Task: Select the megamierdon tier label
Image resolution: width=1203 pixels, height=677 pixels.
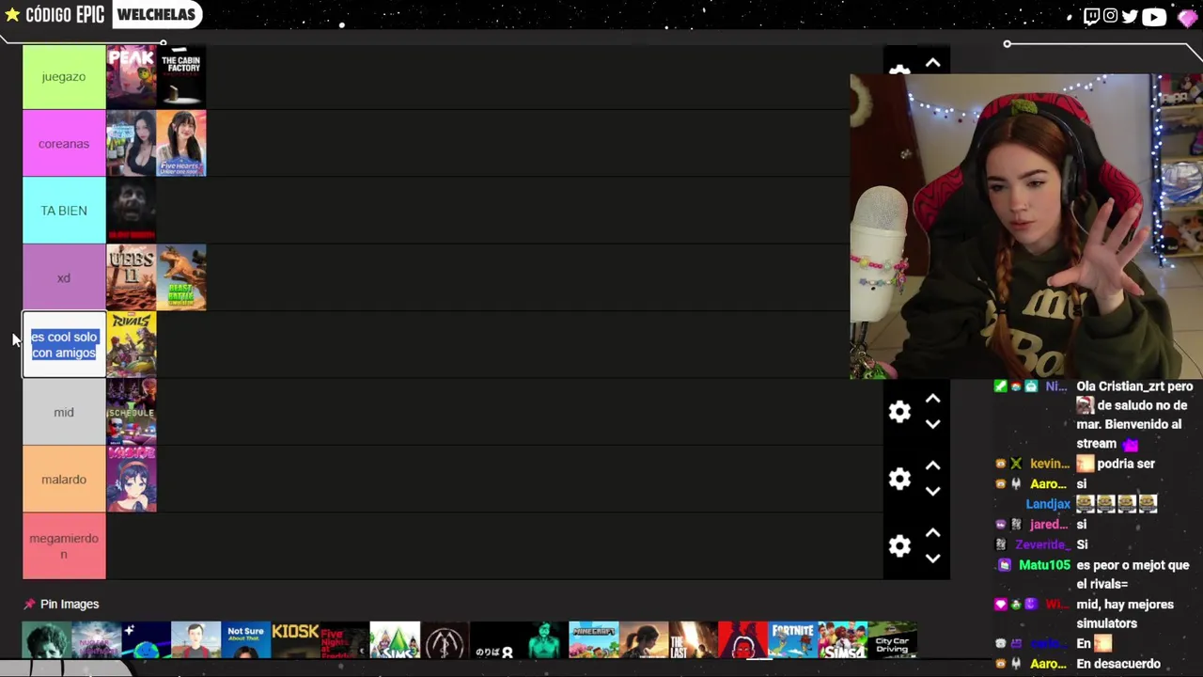Action: click(64, 546)
